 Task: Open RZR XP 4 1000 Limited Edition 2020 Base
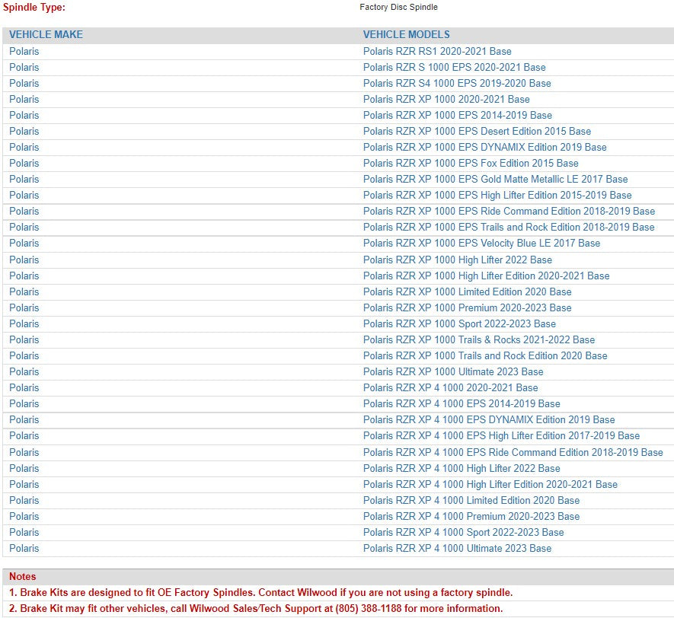471,500
